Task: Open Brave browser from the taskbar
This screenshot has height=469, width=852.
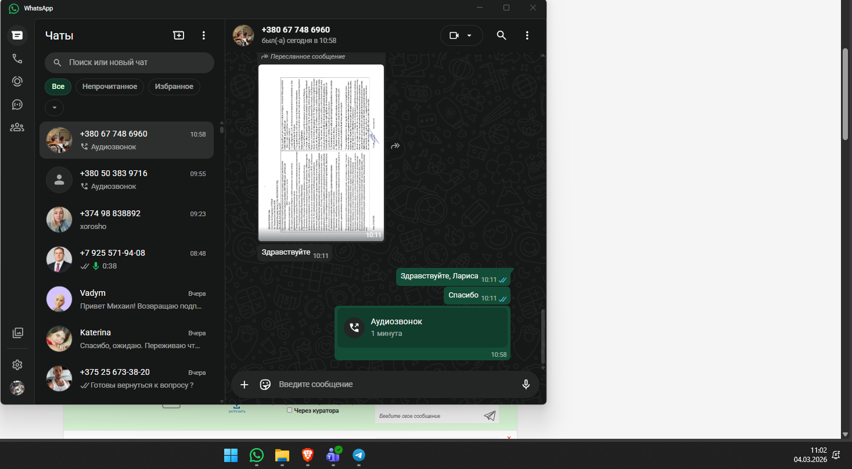Action: click(x=307, y=455)
